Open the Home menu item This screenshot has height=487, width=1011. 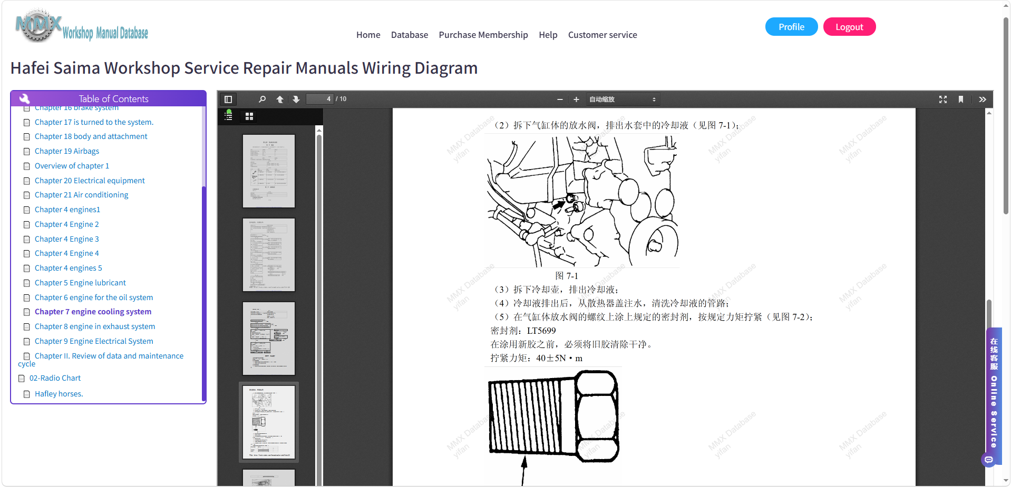pyautogui.click(x=368, y=35)
